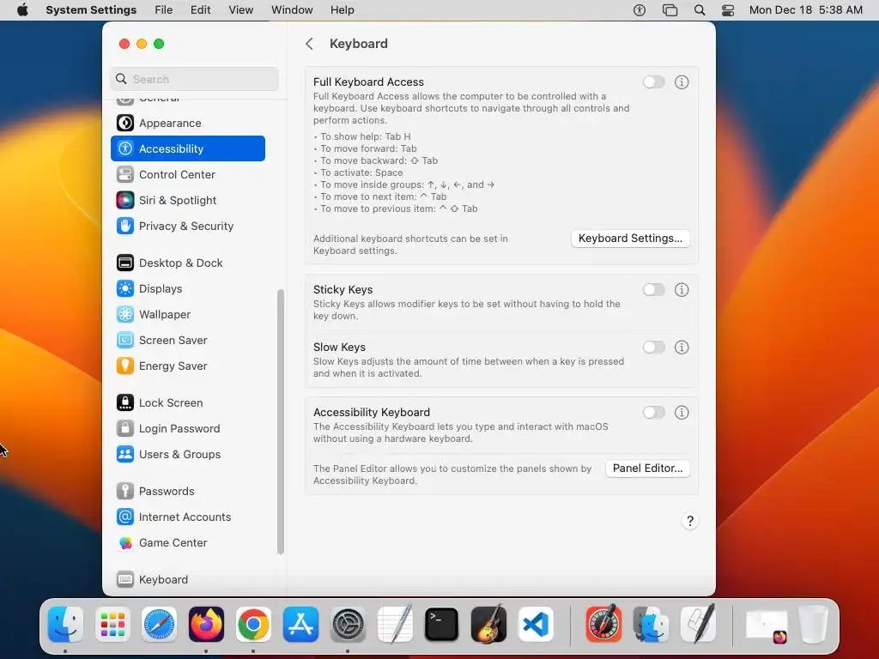Viewport: 879px width, 659px height.
Task: Open Desktop & Dock settings
Action: [x=188, y=263]
